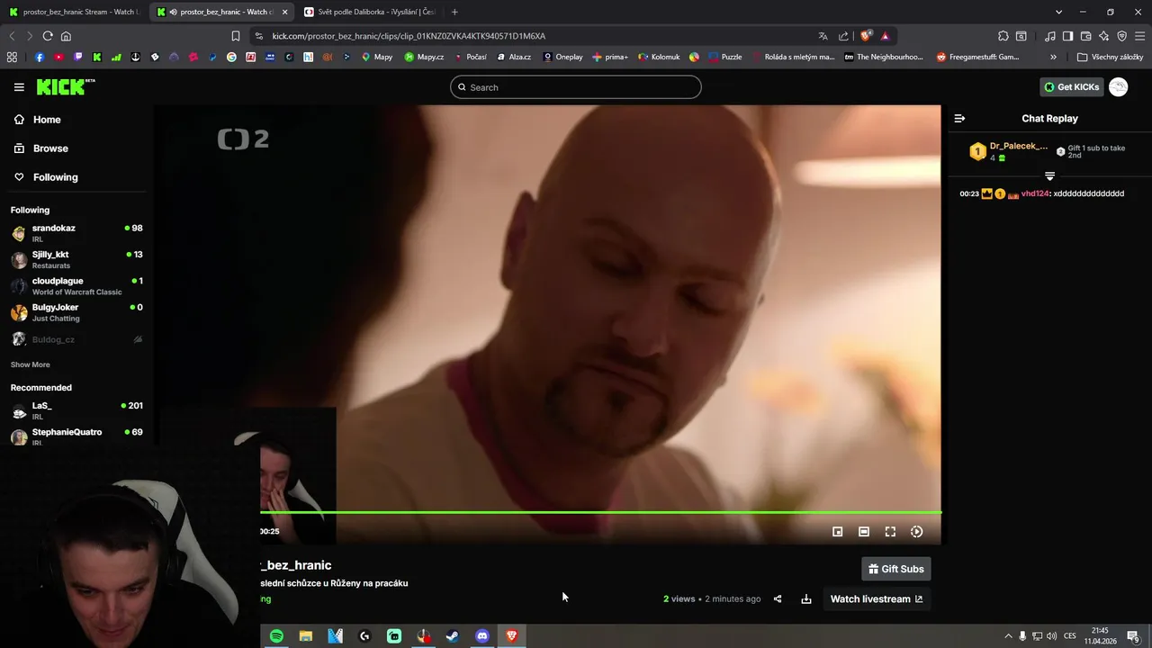Switch to Svět podle Daliborka tab
This screenshot has height=648, width=1152.
point(370,12)
